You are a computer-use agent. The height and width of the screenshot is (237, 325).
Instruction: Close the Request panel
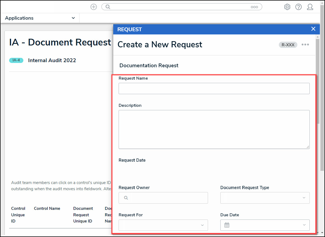click(313, 29)
